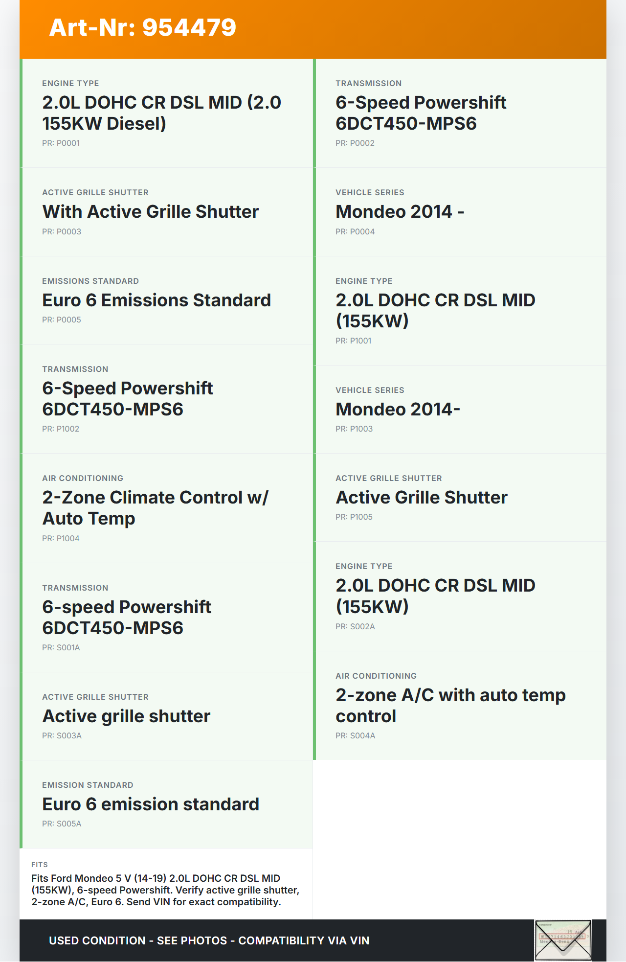Click the Mondeo 2014 - vehicle series (P0004)
Viewport: 626px width, 962px height.
[x=460, y=212]
